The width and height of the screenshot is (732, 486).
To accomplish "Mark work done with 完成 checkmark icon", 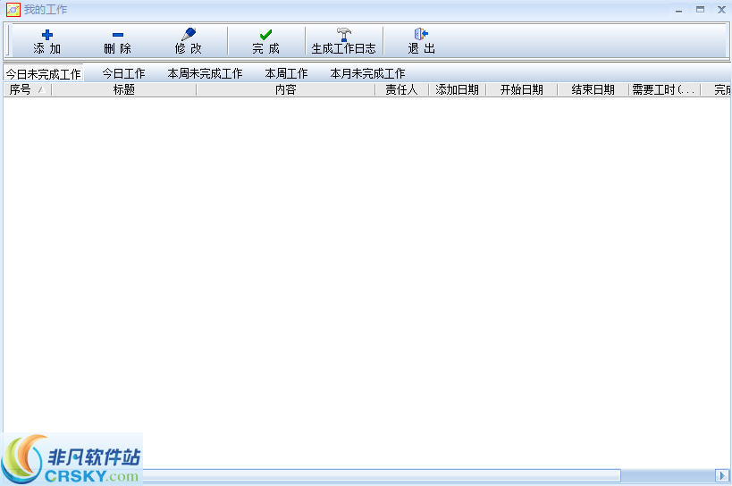I will coord(265,35).
